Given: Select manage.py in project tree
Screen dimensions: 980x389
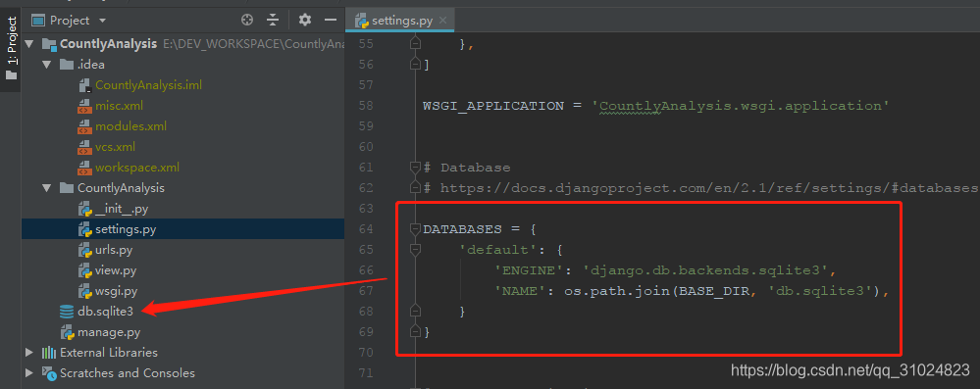Looking at the screenshot, I should pos(109,332).
